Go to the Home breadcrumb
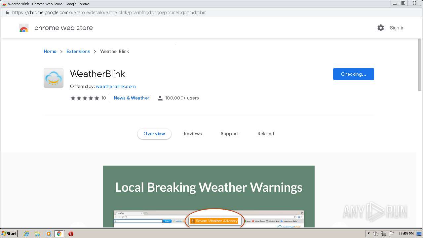The width and height of the screenshot is (423, 238). pos(50,51)
